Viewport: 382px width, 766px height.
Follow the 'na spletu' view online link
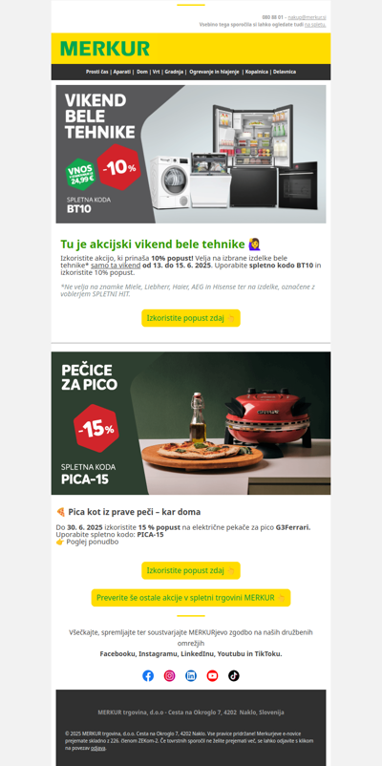tap(315, 24)
